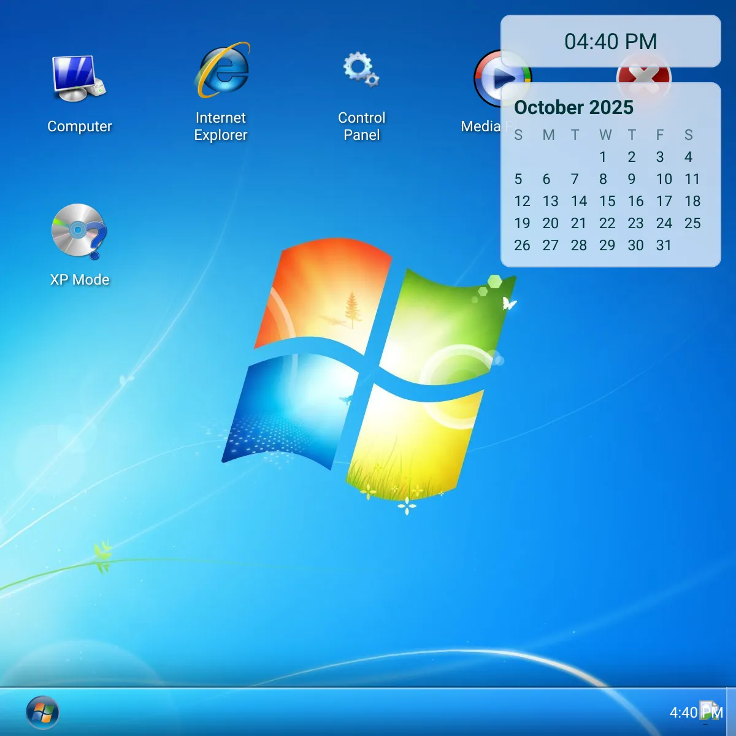Click the Internet Explorer icon label text

pyautogui.click(x=221, y=126)
